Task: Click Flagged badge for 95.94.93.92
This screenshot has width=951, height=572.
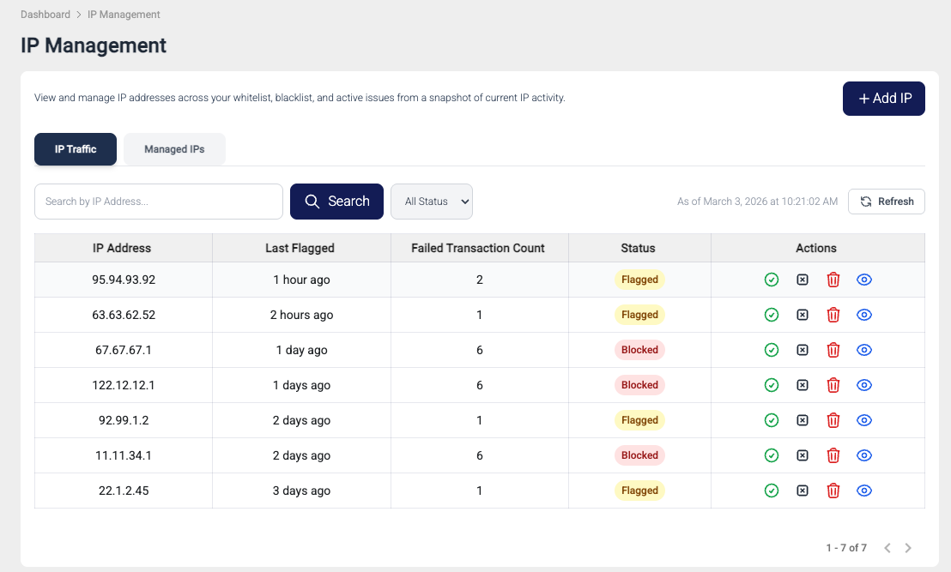Action: [639, 280]
